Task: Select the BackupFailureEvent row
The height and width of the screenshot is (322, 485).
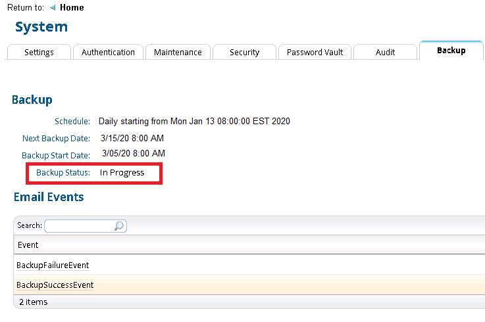Action: click(x=53, y=265)
